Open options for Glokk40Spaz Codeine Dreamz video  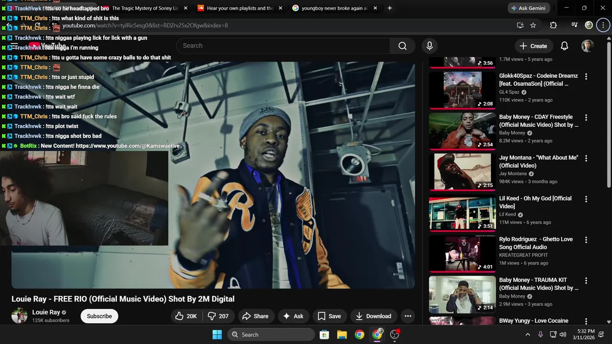coord(586,76)
